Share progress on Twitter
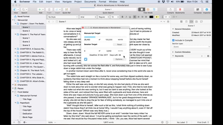 (86, 59)
